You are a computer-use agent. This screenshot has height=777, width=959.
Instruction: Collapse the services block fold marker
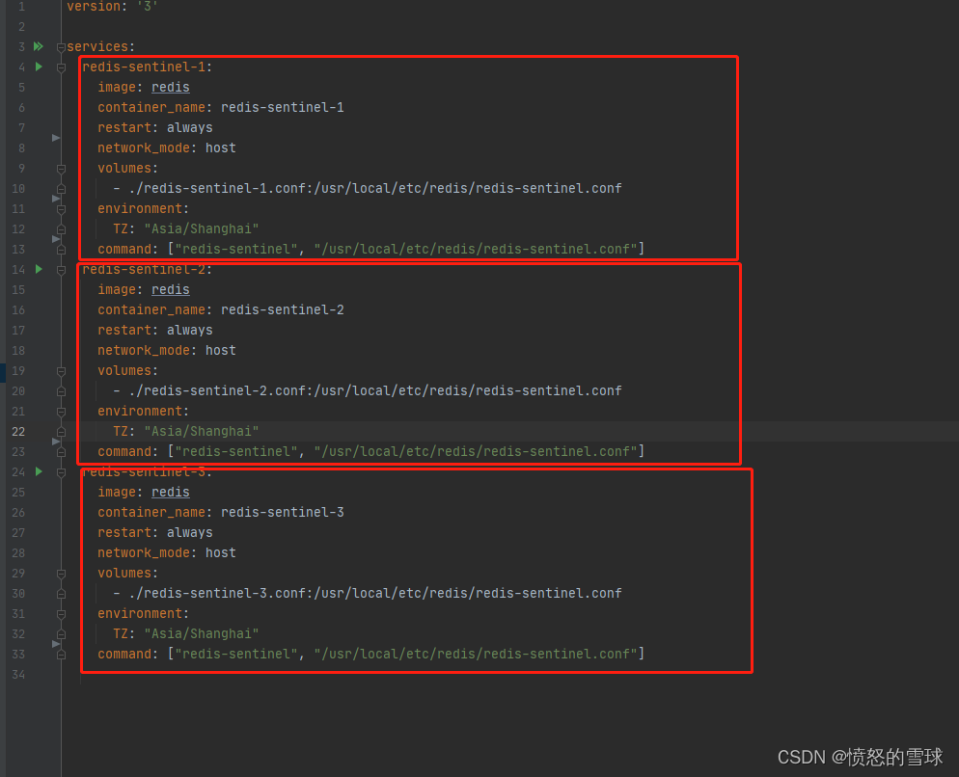(61, 47)
